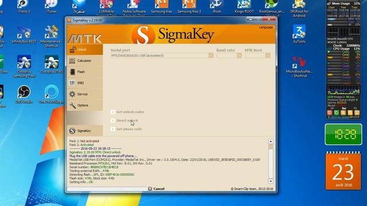Click the Mem Usage gadget header

[343, 3]
